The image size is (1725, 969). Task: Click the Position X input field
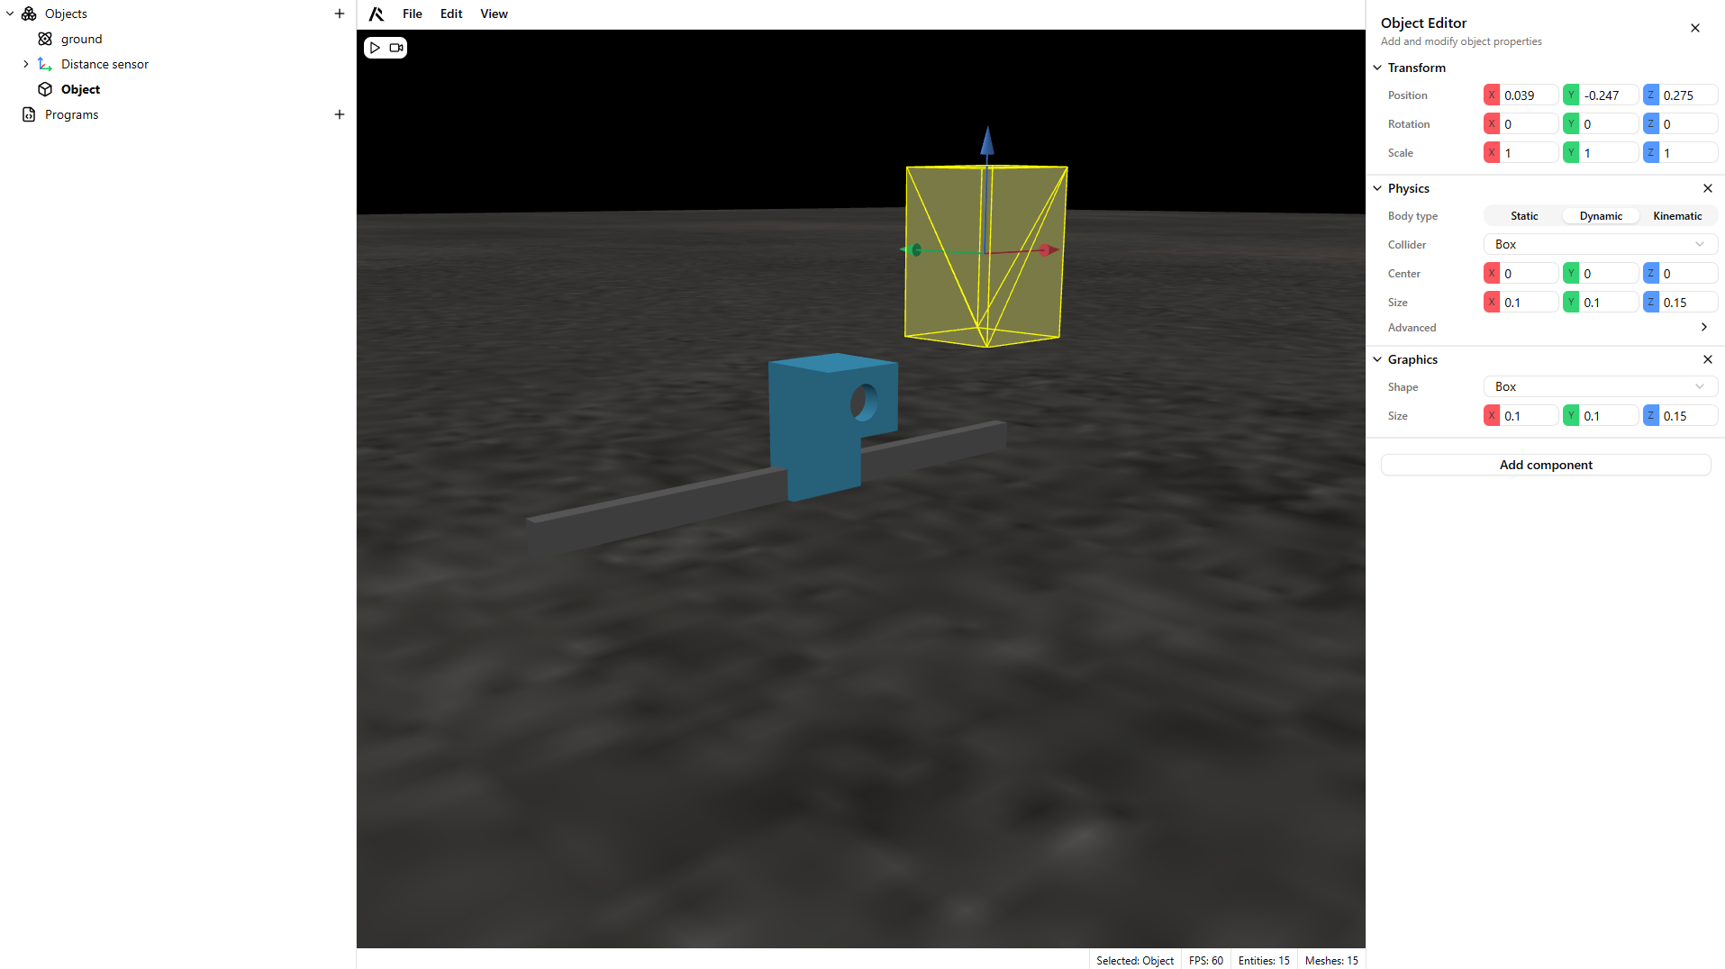tap(1528, 95)
